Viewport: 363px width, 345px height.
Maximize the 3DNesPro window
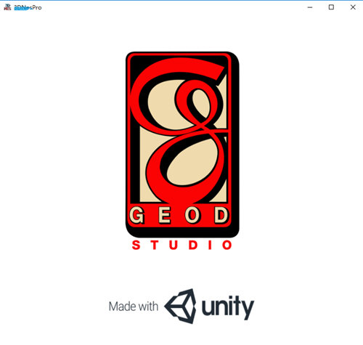coord(331,7)
